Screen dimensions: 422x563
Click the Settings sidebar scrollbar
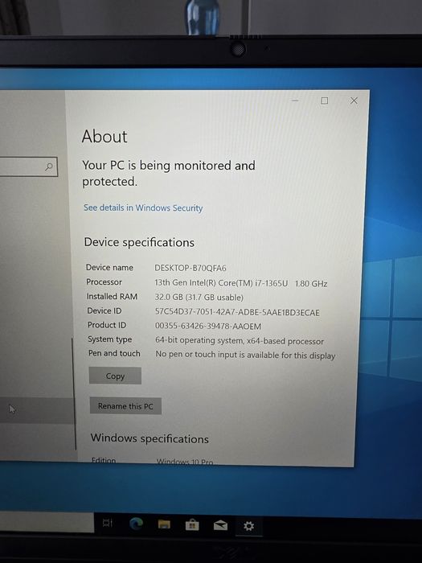pyautogui.click(x=74, y=393)
